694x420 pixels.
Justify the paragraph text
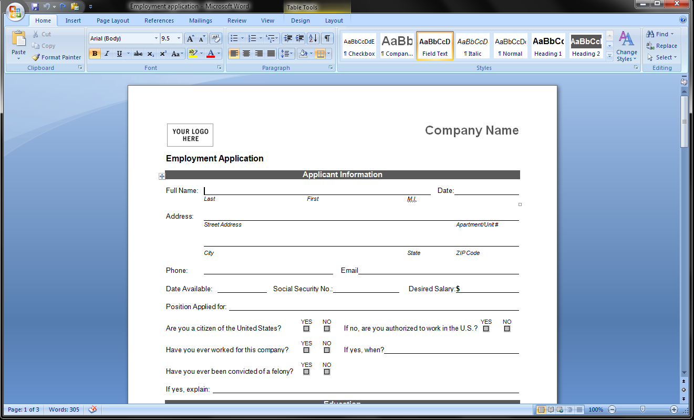[x=271, y=54]
